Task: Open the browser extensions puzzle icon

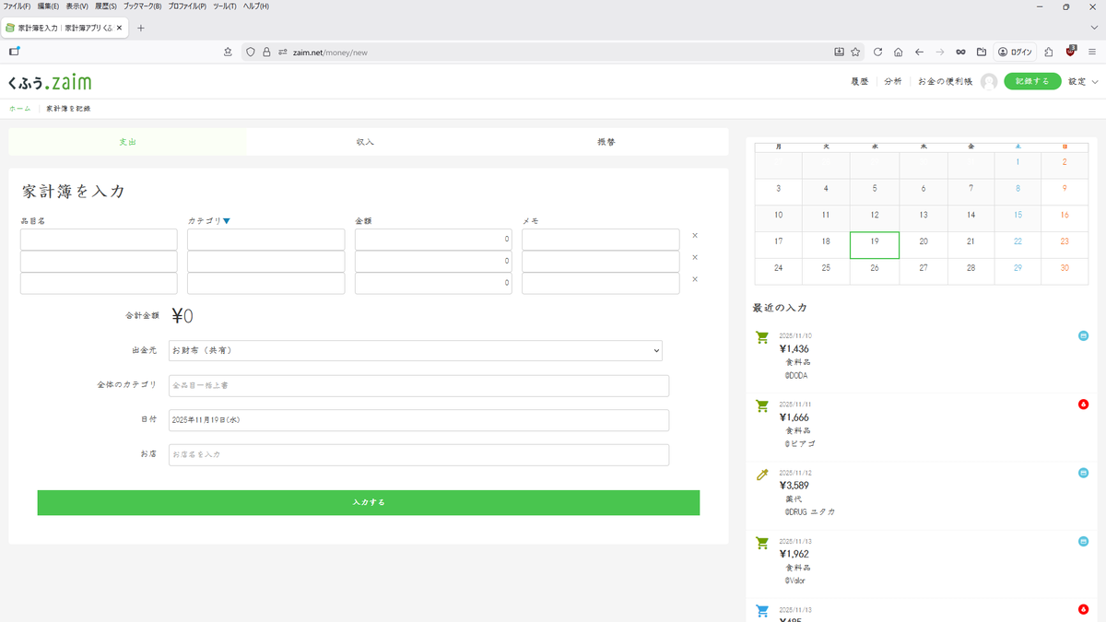Action: [1049, 52]
